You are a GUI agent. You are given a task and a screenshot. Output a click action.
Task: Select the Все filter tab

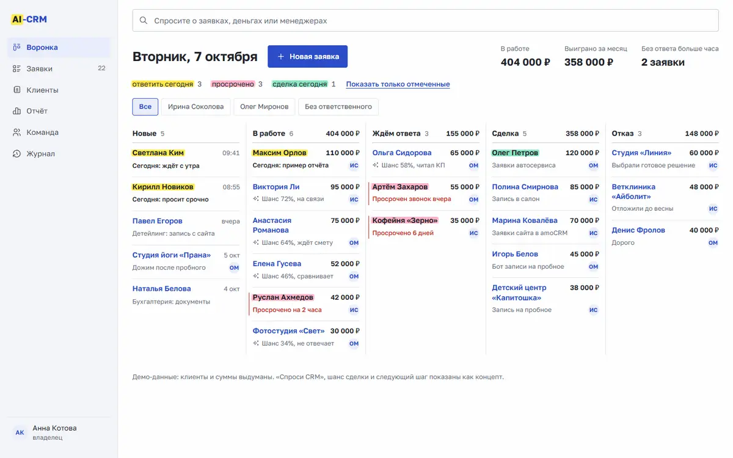point(145,107)
